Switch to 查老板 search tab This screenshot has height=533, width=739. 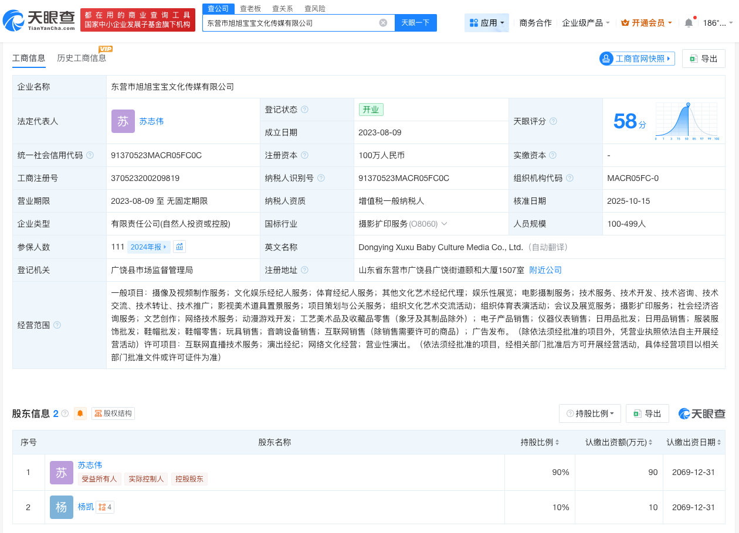pos(250,8)
